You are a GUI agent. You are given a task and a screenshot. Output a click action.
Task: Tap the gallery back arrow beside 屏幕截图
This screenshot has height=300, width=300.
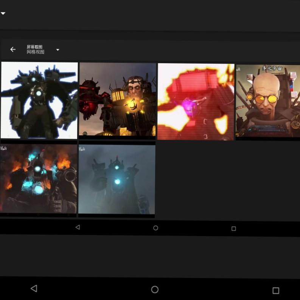tap(13, 50)
